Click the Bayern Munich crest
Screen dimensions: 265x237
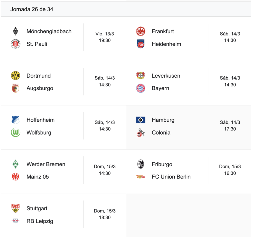141,88
